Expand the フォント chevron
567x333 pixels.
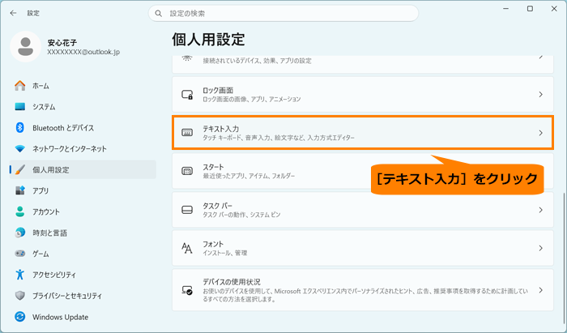(540, 248)
